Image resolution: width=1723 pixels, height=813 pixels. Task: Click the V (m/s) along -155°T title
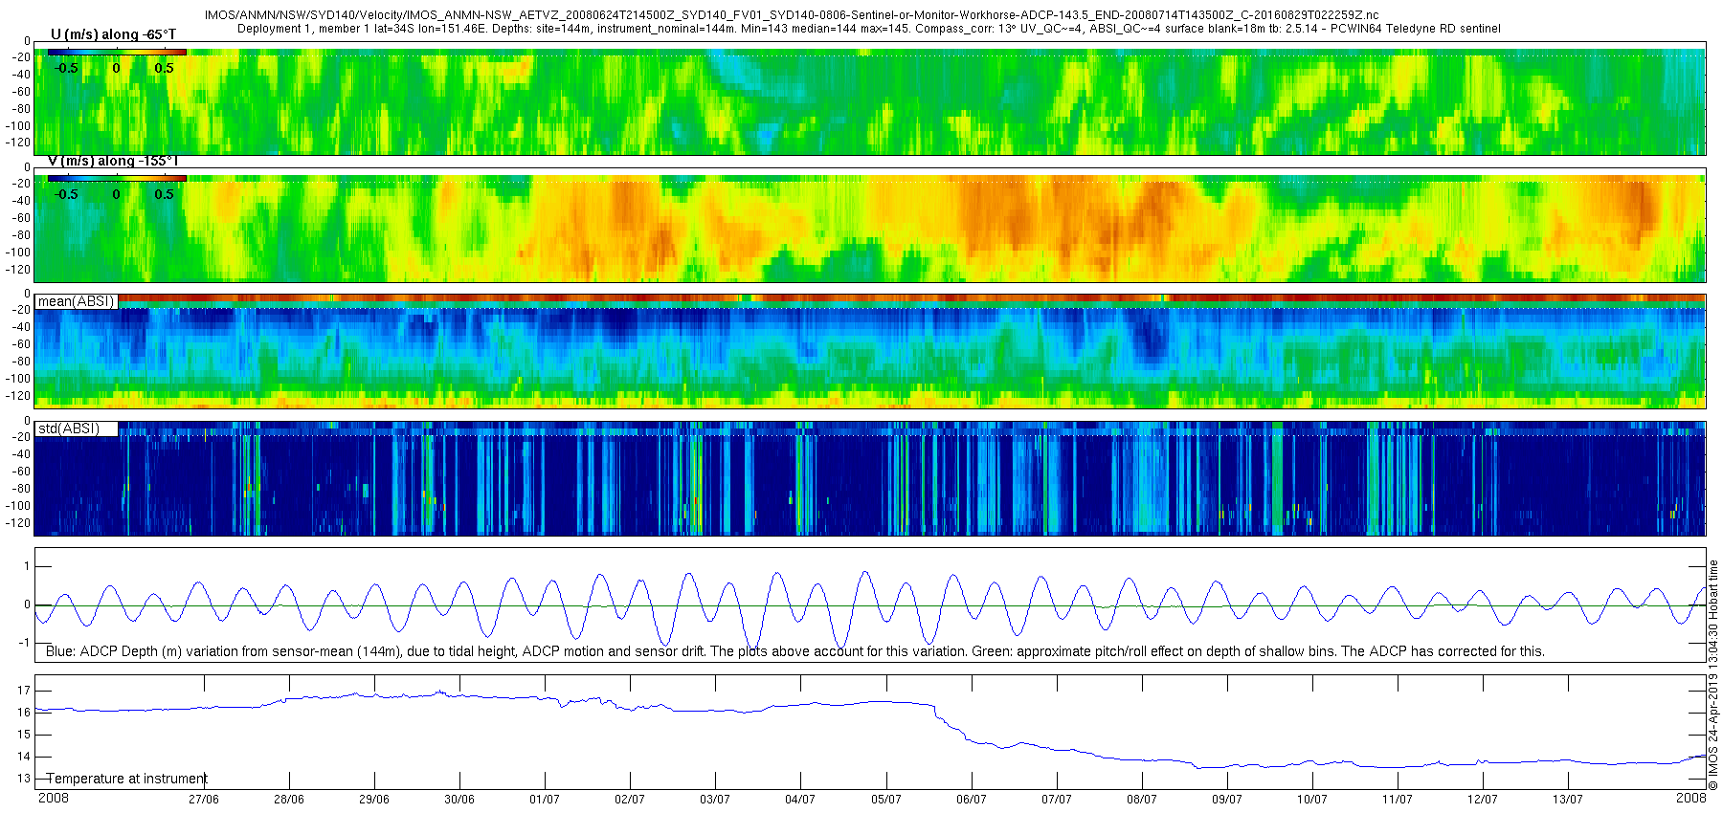pyautogui.click(x=113, y=161)
